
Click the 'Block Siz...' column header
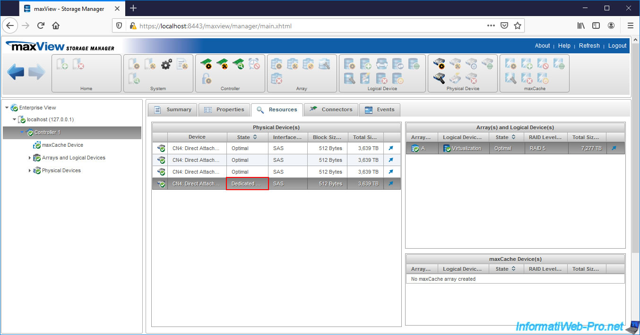point(327,137)
